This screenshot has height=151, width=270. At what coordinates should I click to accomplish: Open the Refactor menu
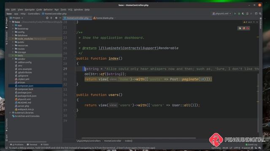(48, 10)
